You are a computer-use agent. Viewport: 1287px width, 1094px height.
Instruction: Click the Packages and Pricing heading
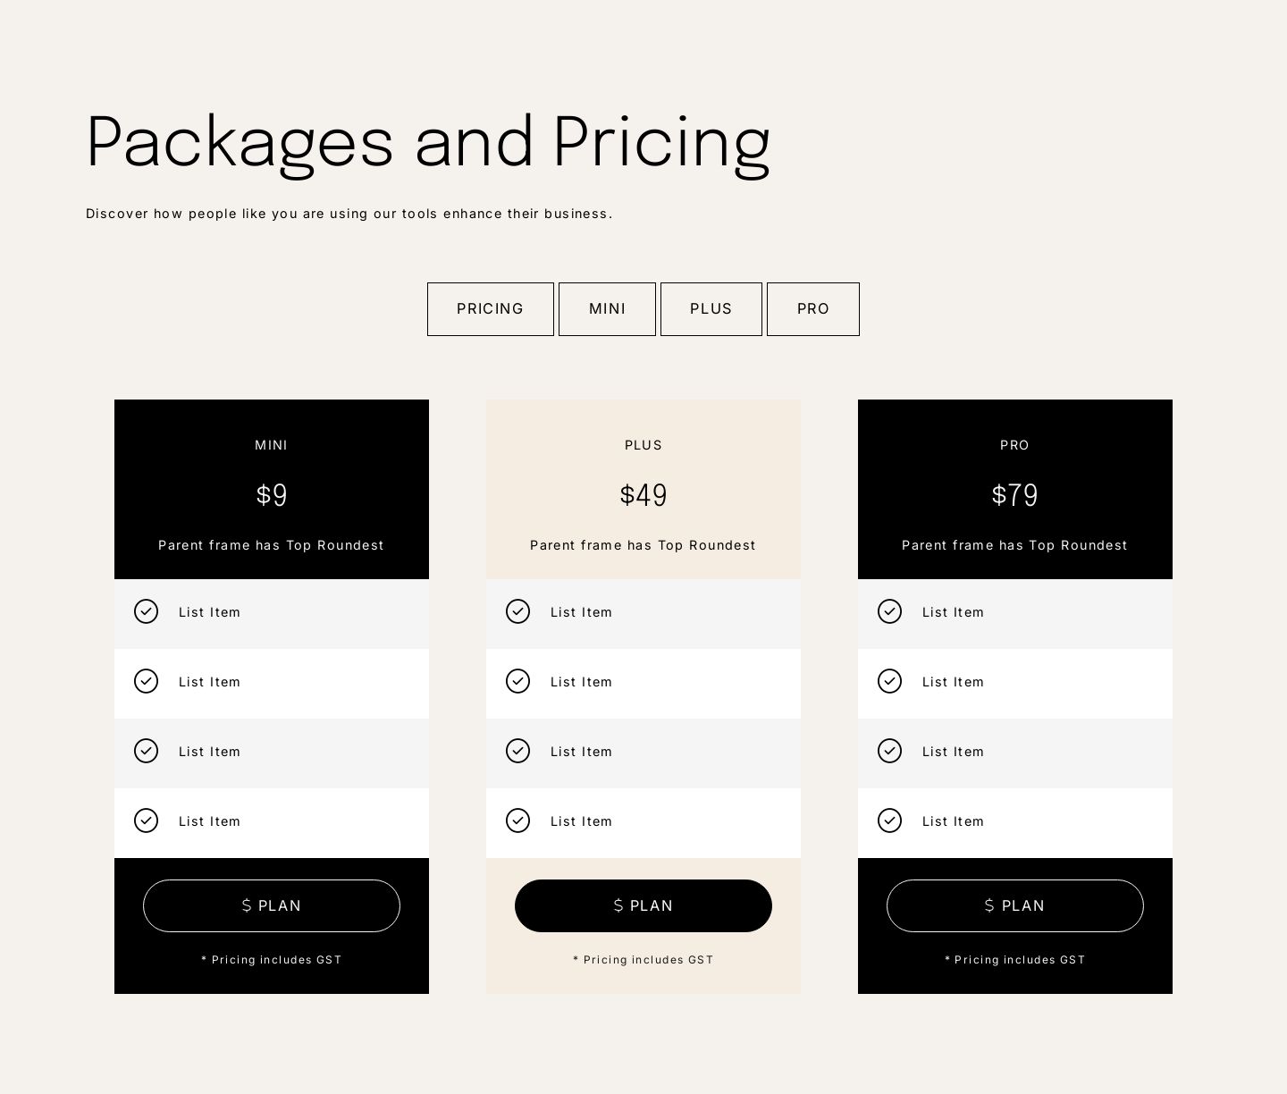(x=428, y=143)
